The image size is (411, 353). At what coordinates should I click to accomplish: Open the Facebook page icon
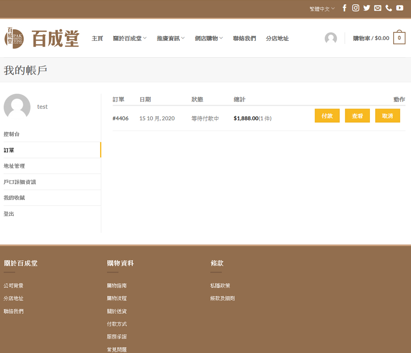344,8
